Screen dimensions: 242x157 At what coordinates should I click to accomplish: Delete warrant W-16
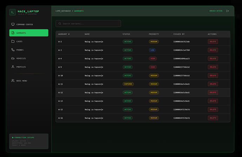pos(213,118)
